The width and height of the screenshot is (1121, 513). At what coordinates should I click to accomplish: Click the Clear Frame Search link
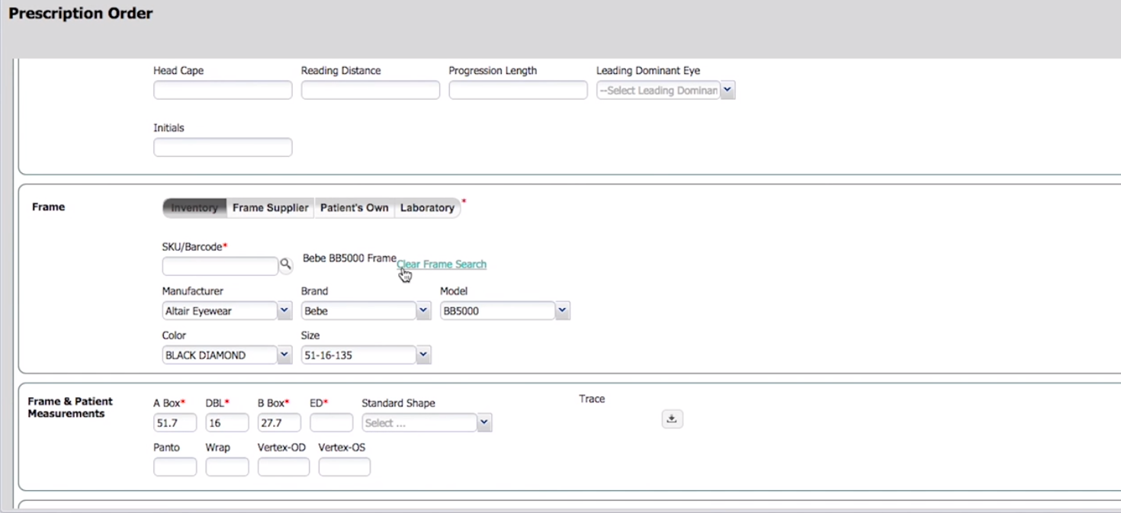(x=442, y=264)
